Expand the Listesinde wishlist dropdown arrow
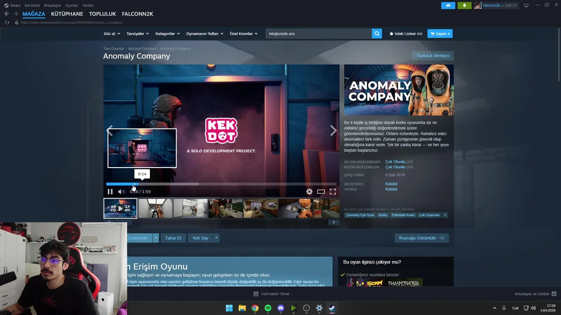Viewport: 561px width, 315px height. pos(156,238)
